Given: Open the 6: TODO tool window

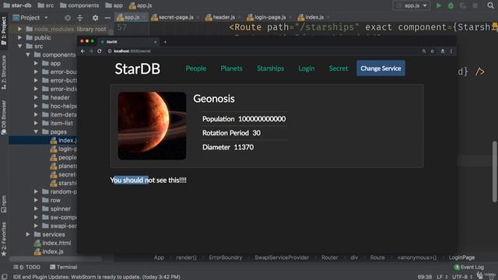Looking at the screenshot, I should pyautogui.click(x=26, y=267).
